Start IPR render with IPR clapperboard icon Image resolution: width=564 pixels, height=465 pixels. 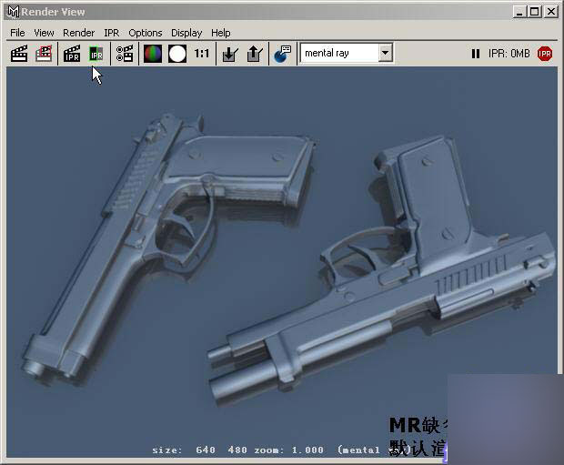[x=72, y=54]
